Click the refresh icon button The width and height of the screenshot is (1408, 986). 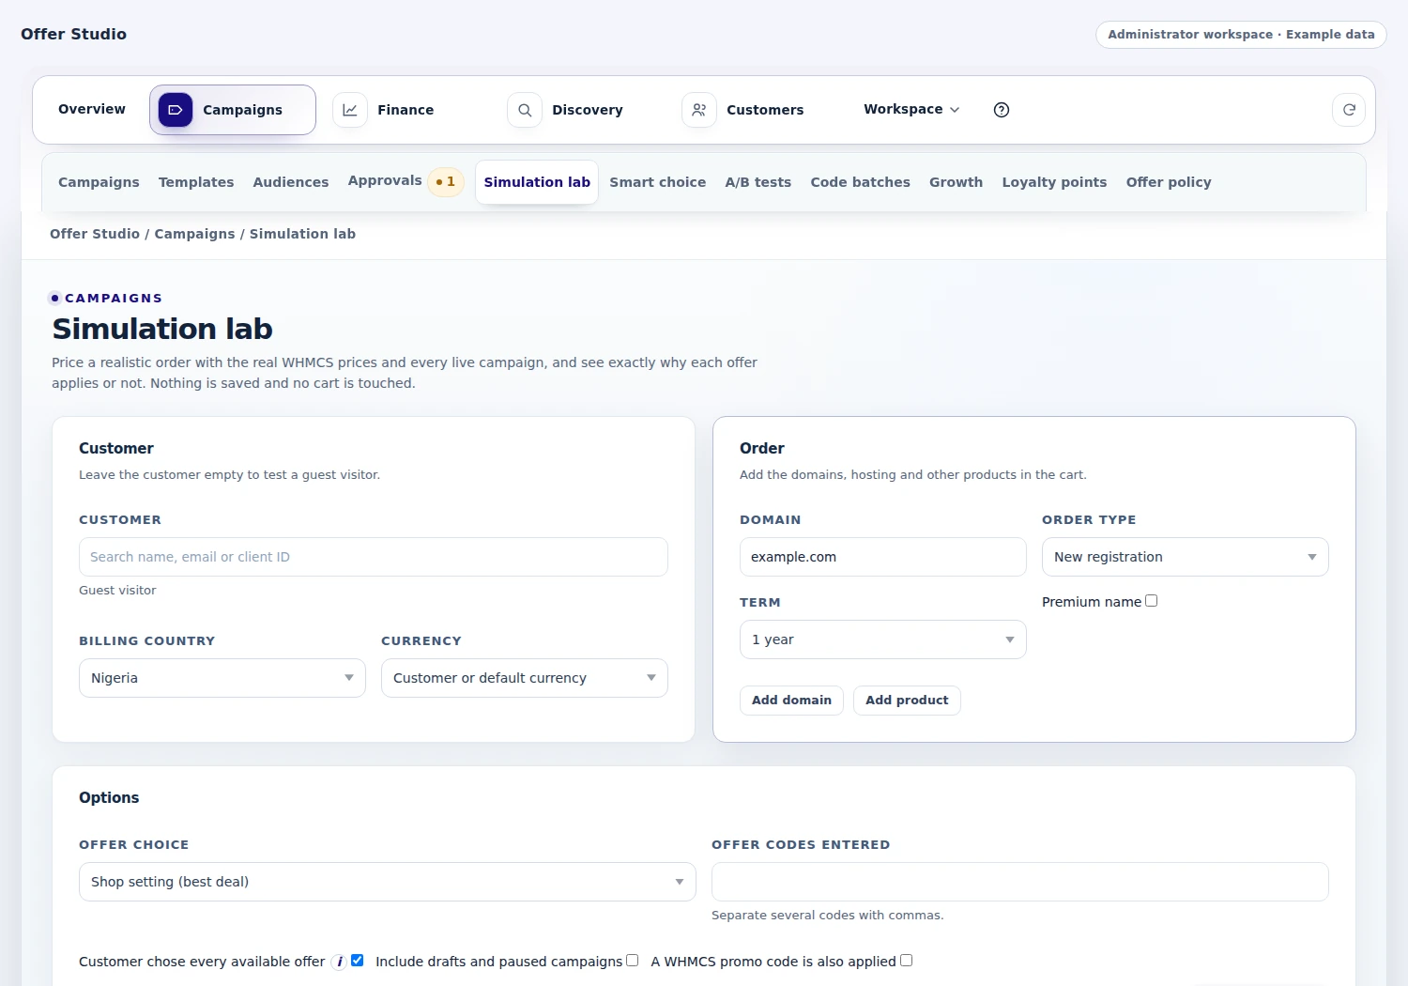click(1349, 110)
